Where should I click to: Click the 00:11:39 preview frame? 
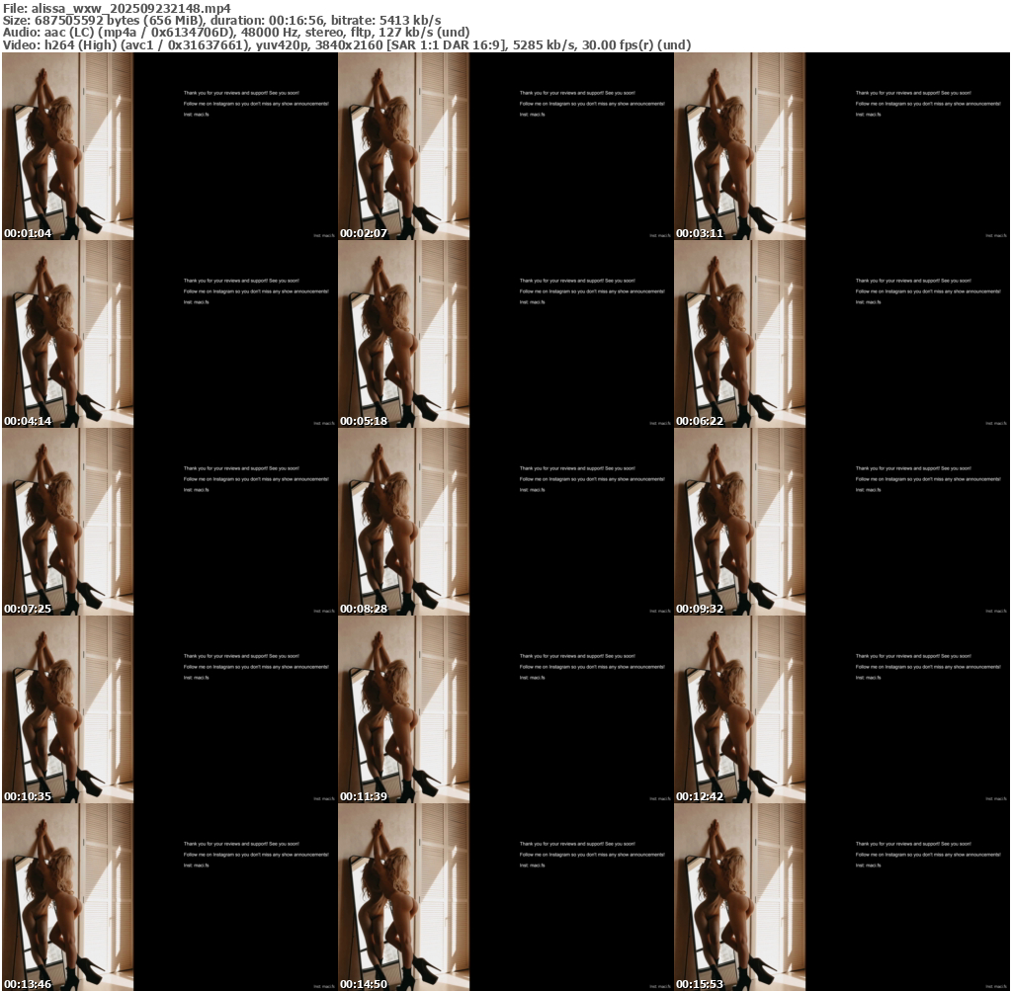pos(506,709)
